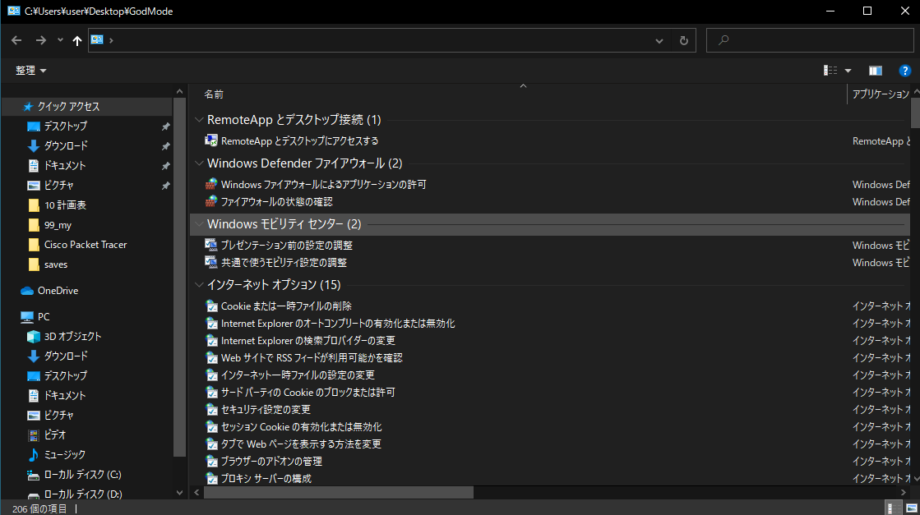Click ファイアウォールの状態の確認 icon
The image size is (920, 515).
tap(211, 201)
